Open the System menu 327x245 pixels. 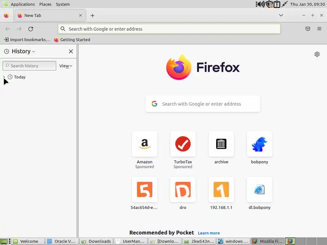point(63,4)
